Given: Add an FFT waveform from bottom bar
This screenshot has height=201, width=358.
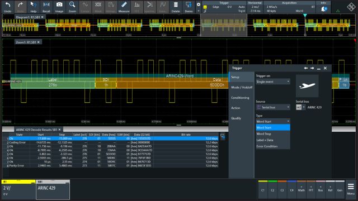Looking at the screenshot, I should click(x=311, y=189).
